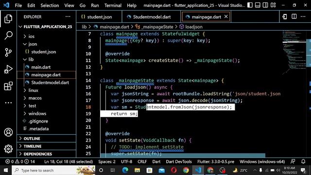The width and height of the screenshot is (311, 175).
Task: Collapse the lib folder
Action: tap(47, 59)
